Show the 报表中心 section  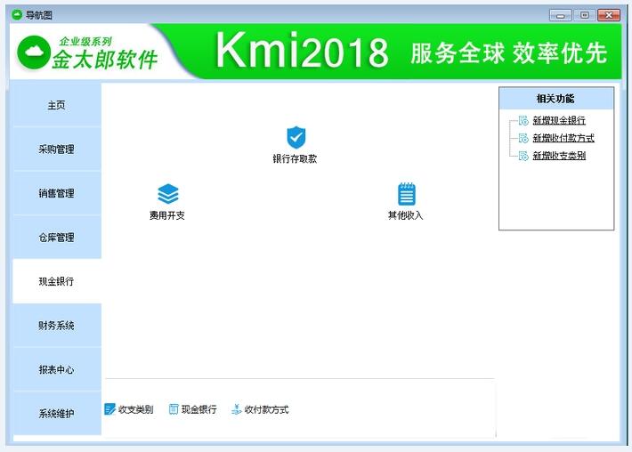tap(56, 370)
